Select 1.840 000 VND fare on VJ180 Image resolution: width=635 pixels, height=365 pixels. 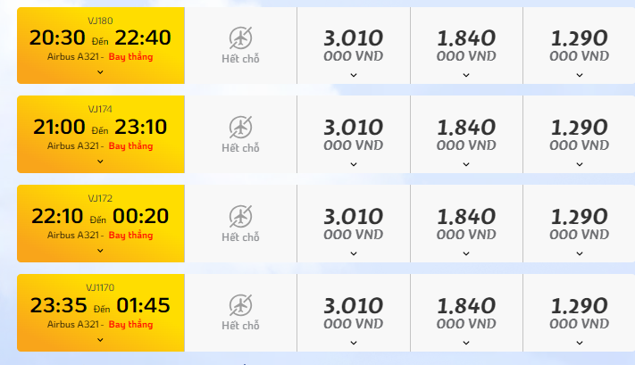tap(466, 46)
